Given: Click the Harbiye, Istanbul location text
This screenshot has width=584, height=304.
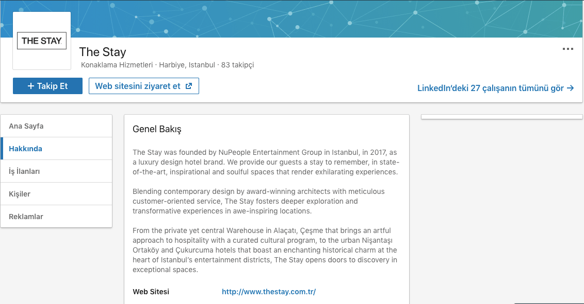Looking at the screenshot, I should tap(187, 65).
